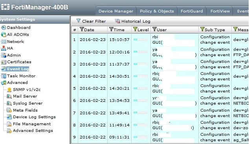Select All ADOMs in the sidebar
Screen dimensions: 249x144
click(x=18, y=35)
